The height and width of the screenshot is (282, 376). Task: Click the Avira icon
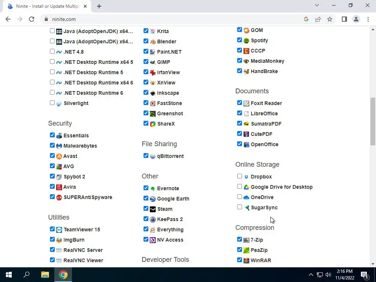[x=59, y=187]
